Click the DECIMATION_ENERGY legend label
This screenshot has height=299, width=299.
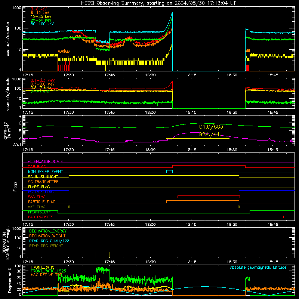click(x=48, y=231)
